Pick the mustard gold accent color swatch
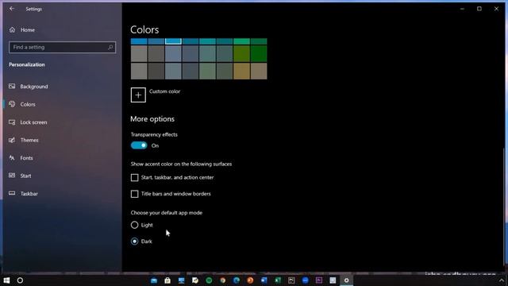 241,71
